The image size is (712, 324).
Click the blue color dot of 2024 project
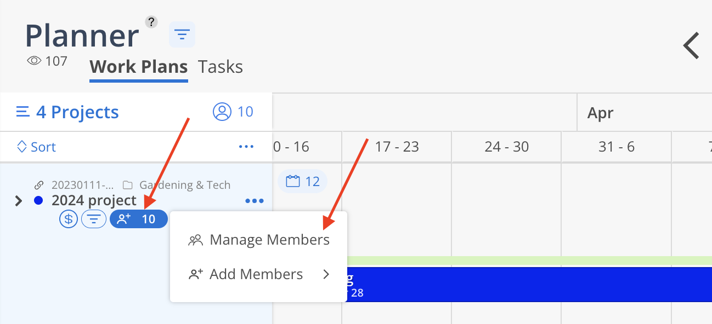pyautogui.click(x=38, y=200)
